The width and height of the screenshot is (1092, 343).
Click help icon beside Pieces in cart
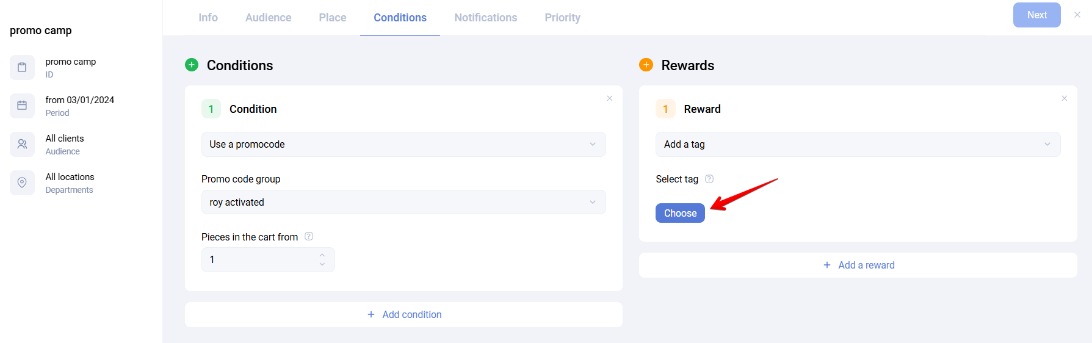(309, 236)
